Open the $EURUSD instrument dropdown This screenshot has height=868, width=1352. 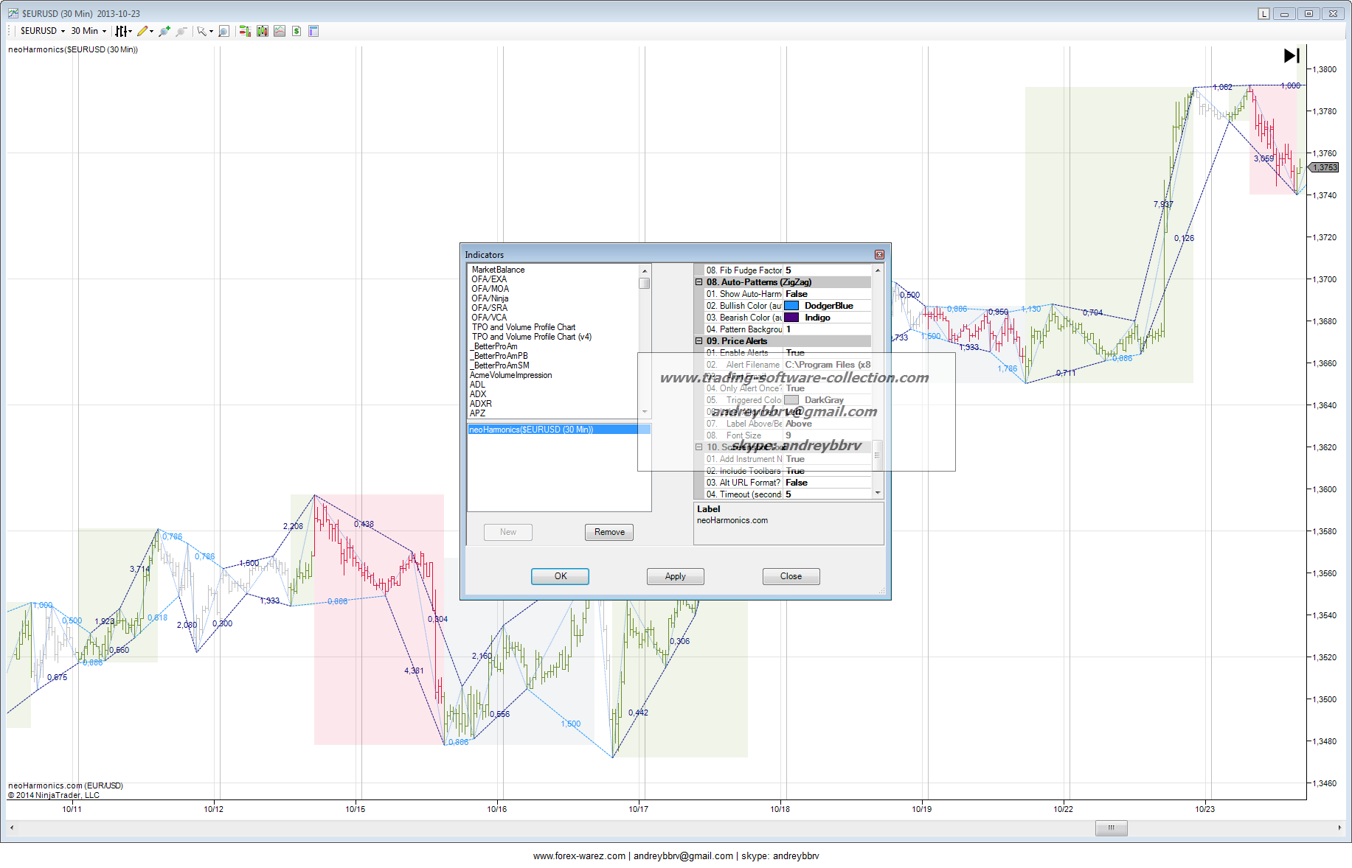[42, 31]
